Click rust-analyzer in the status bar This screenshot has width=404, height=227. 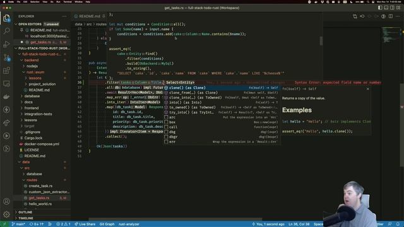click(x=129, y=224)
